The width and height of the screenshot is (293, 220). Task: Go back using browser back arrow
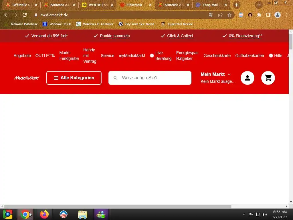coord(6,15)
